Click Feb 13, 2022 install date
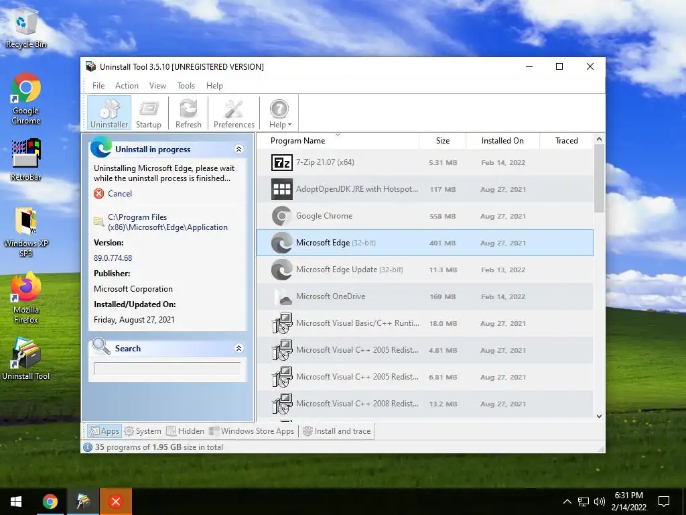The width and height of the screenshot is (686, 515). pos(503,270)
